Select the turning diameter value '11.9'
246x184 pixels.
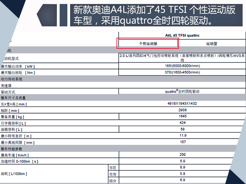[183, 136]
